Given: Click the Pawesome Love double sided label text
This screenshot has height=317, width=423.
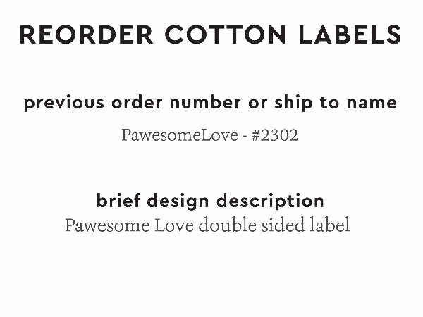Looking at the screenshot, I should click(x=207, y=226).
